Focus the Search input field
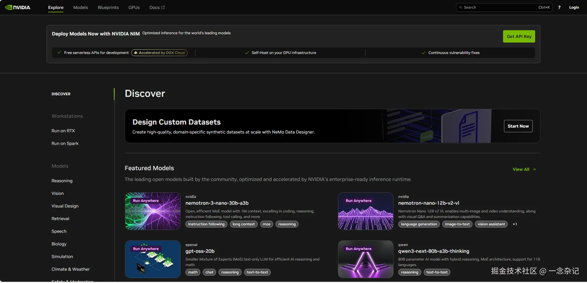587x283 pixels. click(504, 7)
